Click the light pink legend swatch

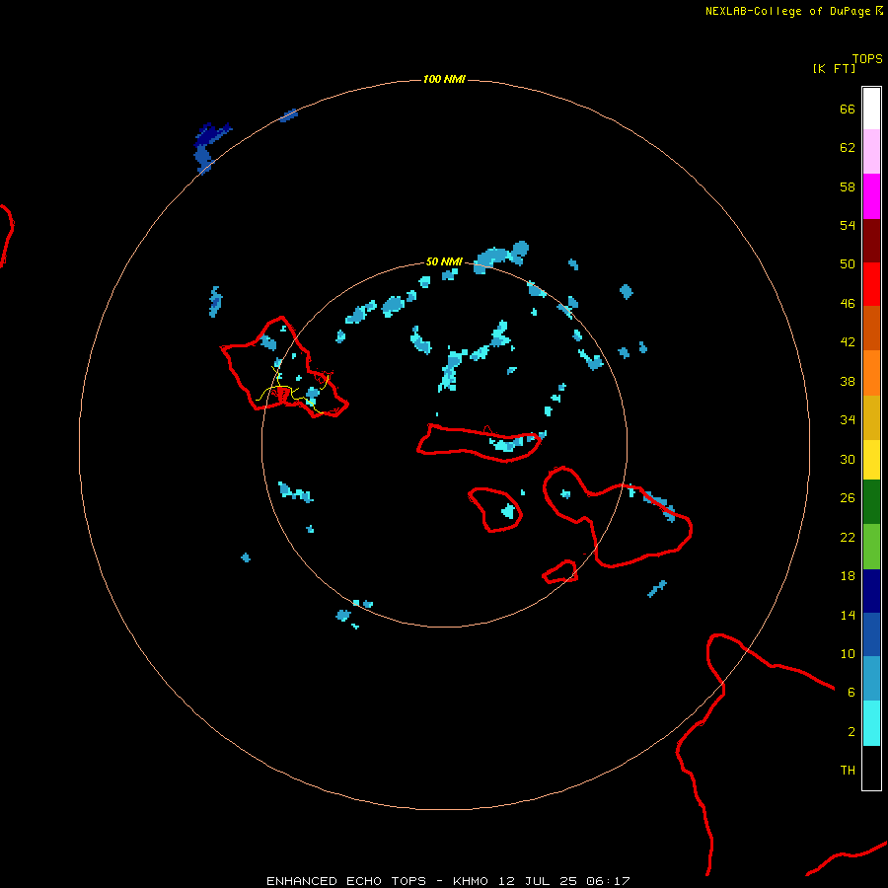[871, 152]
